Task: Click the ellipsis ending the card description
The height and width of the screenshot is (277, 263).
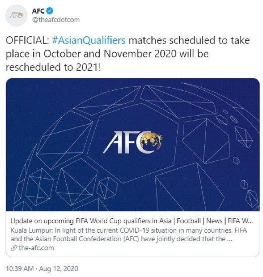Action: pos(229,239)
